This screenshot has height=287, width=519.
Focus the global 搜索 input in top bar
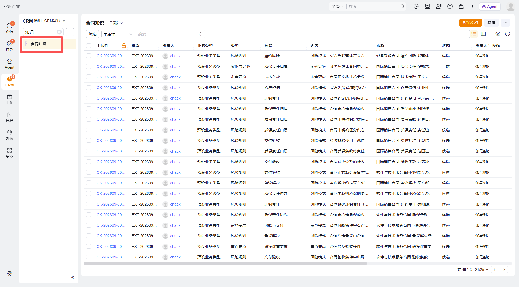tap(374, 6)
